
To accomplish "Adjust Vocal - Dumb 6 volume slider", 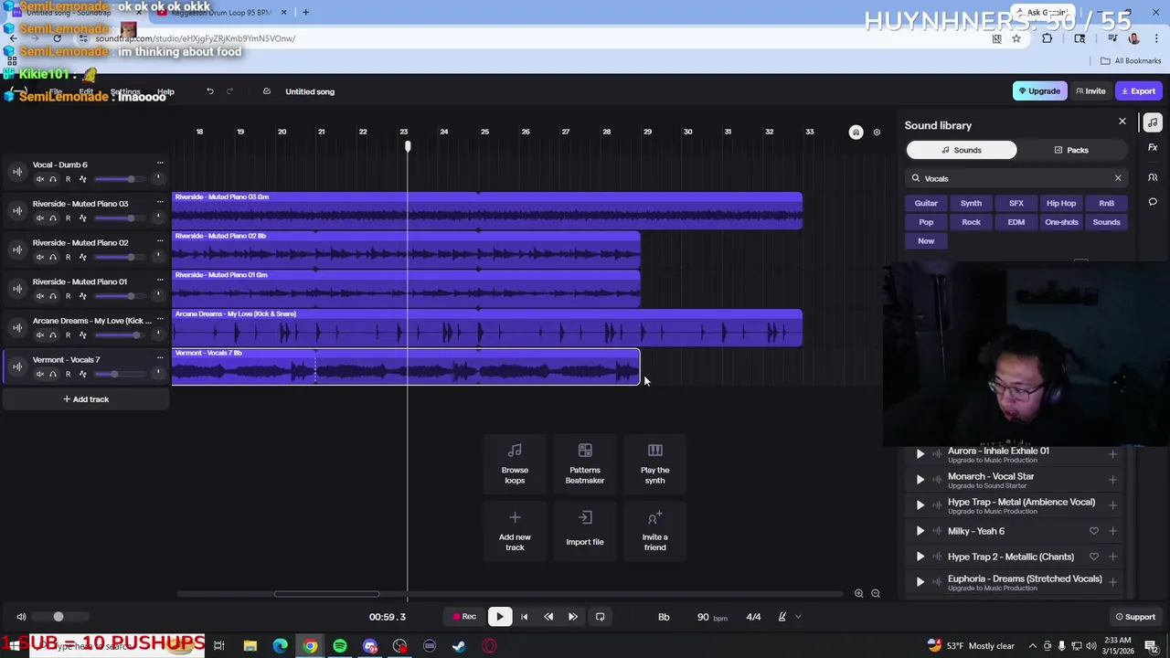I will 131,179.
